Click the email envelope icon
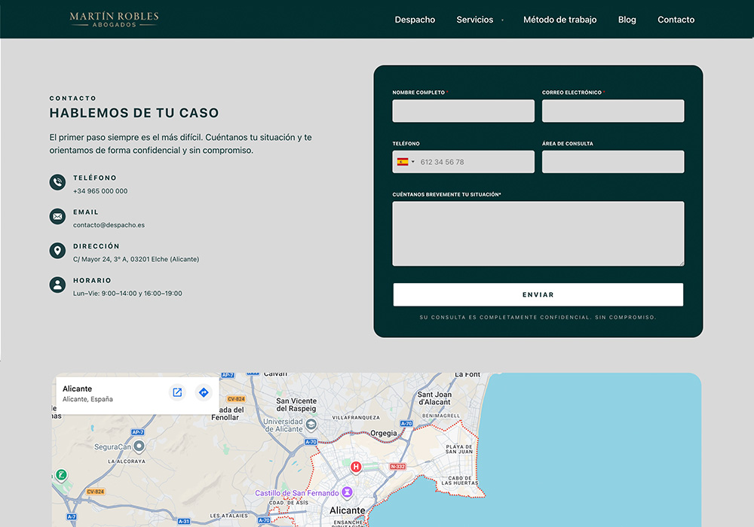754x527 pixels. 58,217
